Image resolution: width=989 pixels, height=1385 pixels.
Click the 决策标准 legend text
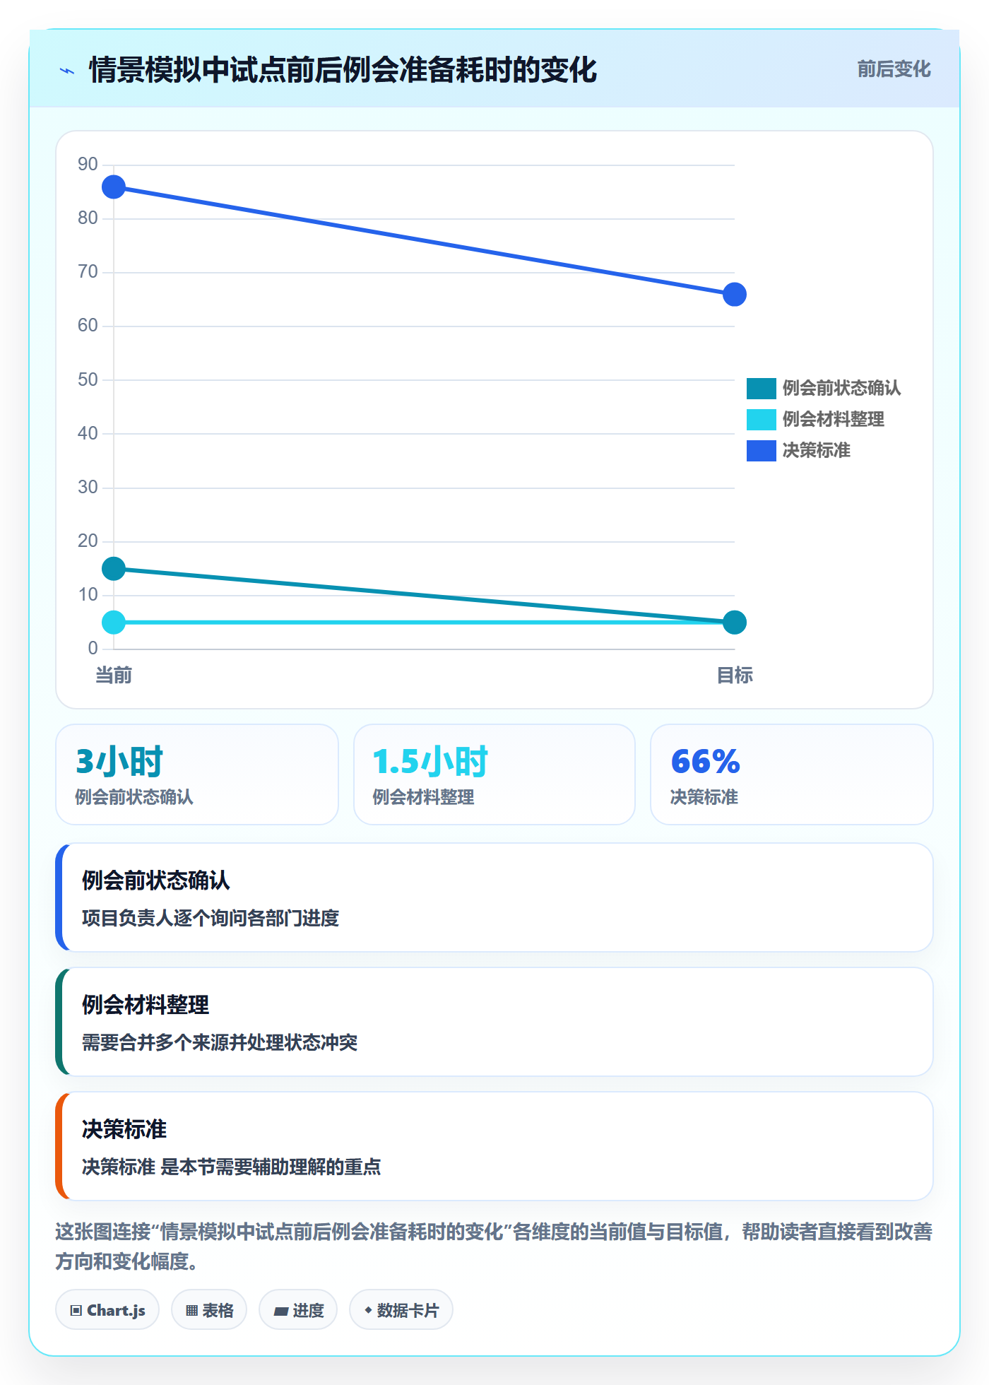point(816,450)
